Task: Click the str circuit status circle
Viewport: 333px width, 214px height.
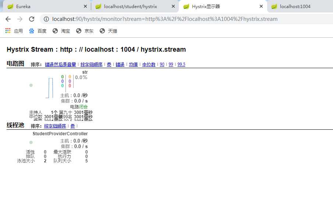Action: [31, 85]
